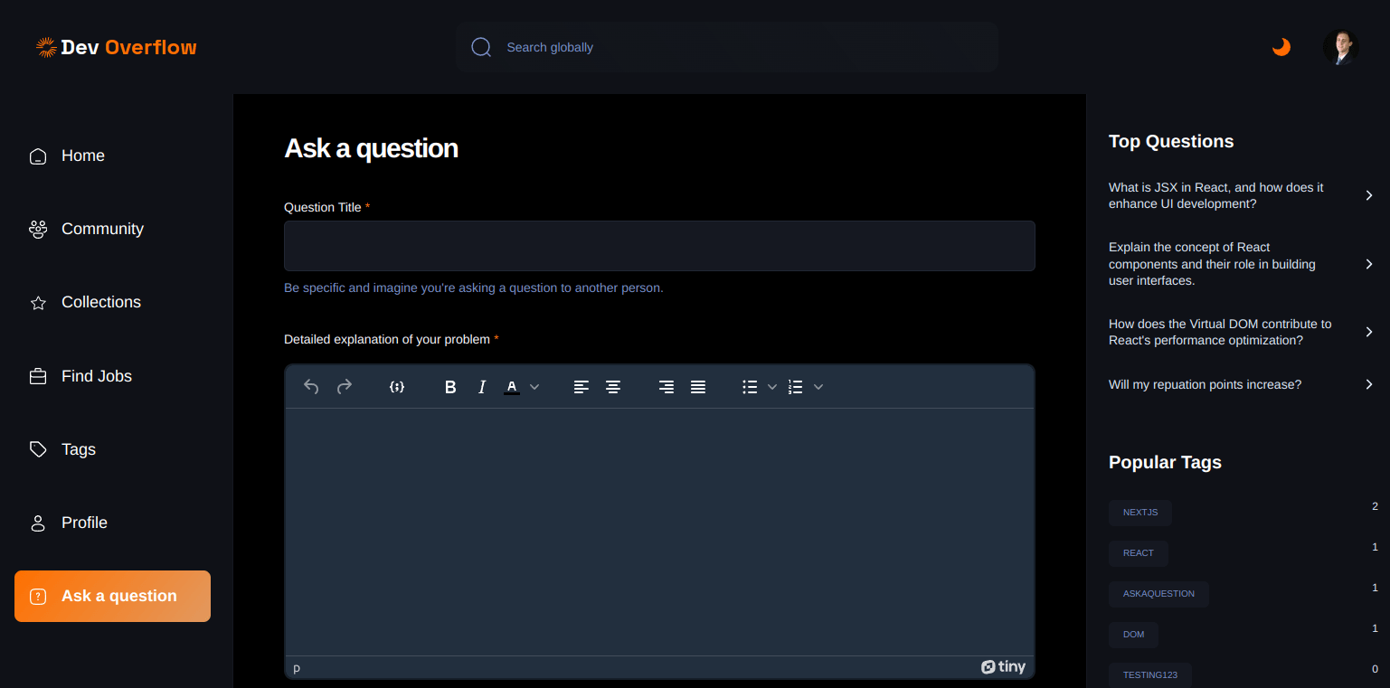The image size is (1390, 688).
Task: Justify the editor text
Action: tap(698, 387)
